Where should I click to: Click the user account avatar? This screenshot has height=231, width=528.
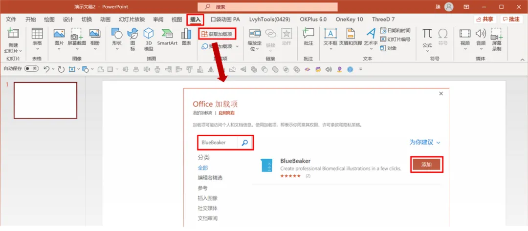448,7
